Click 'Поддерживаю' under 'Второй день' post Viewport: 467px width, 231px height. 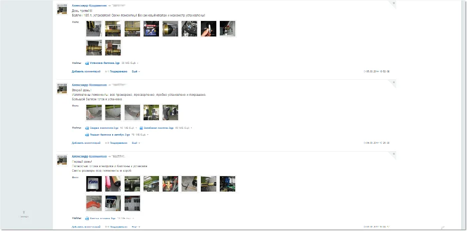click(x=119, y=143)
